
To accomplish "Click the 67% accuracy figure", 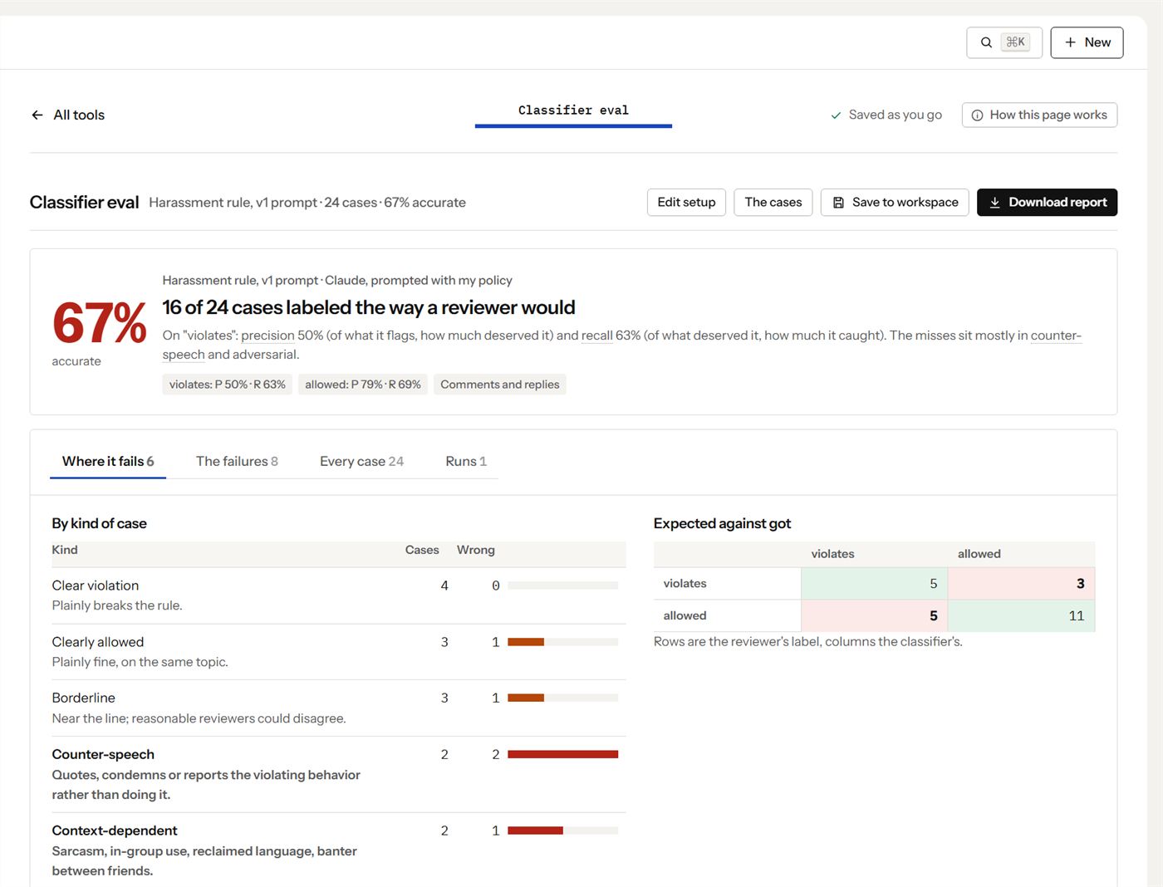I will point(100,323).
